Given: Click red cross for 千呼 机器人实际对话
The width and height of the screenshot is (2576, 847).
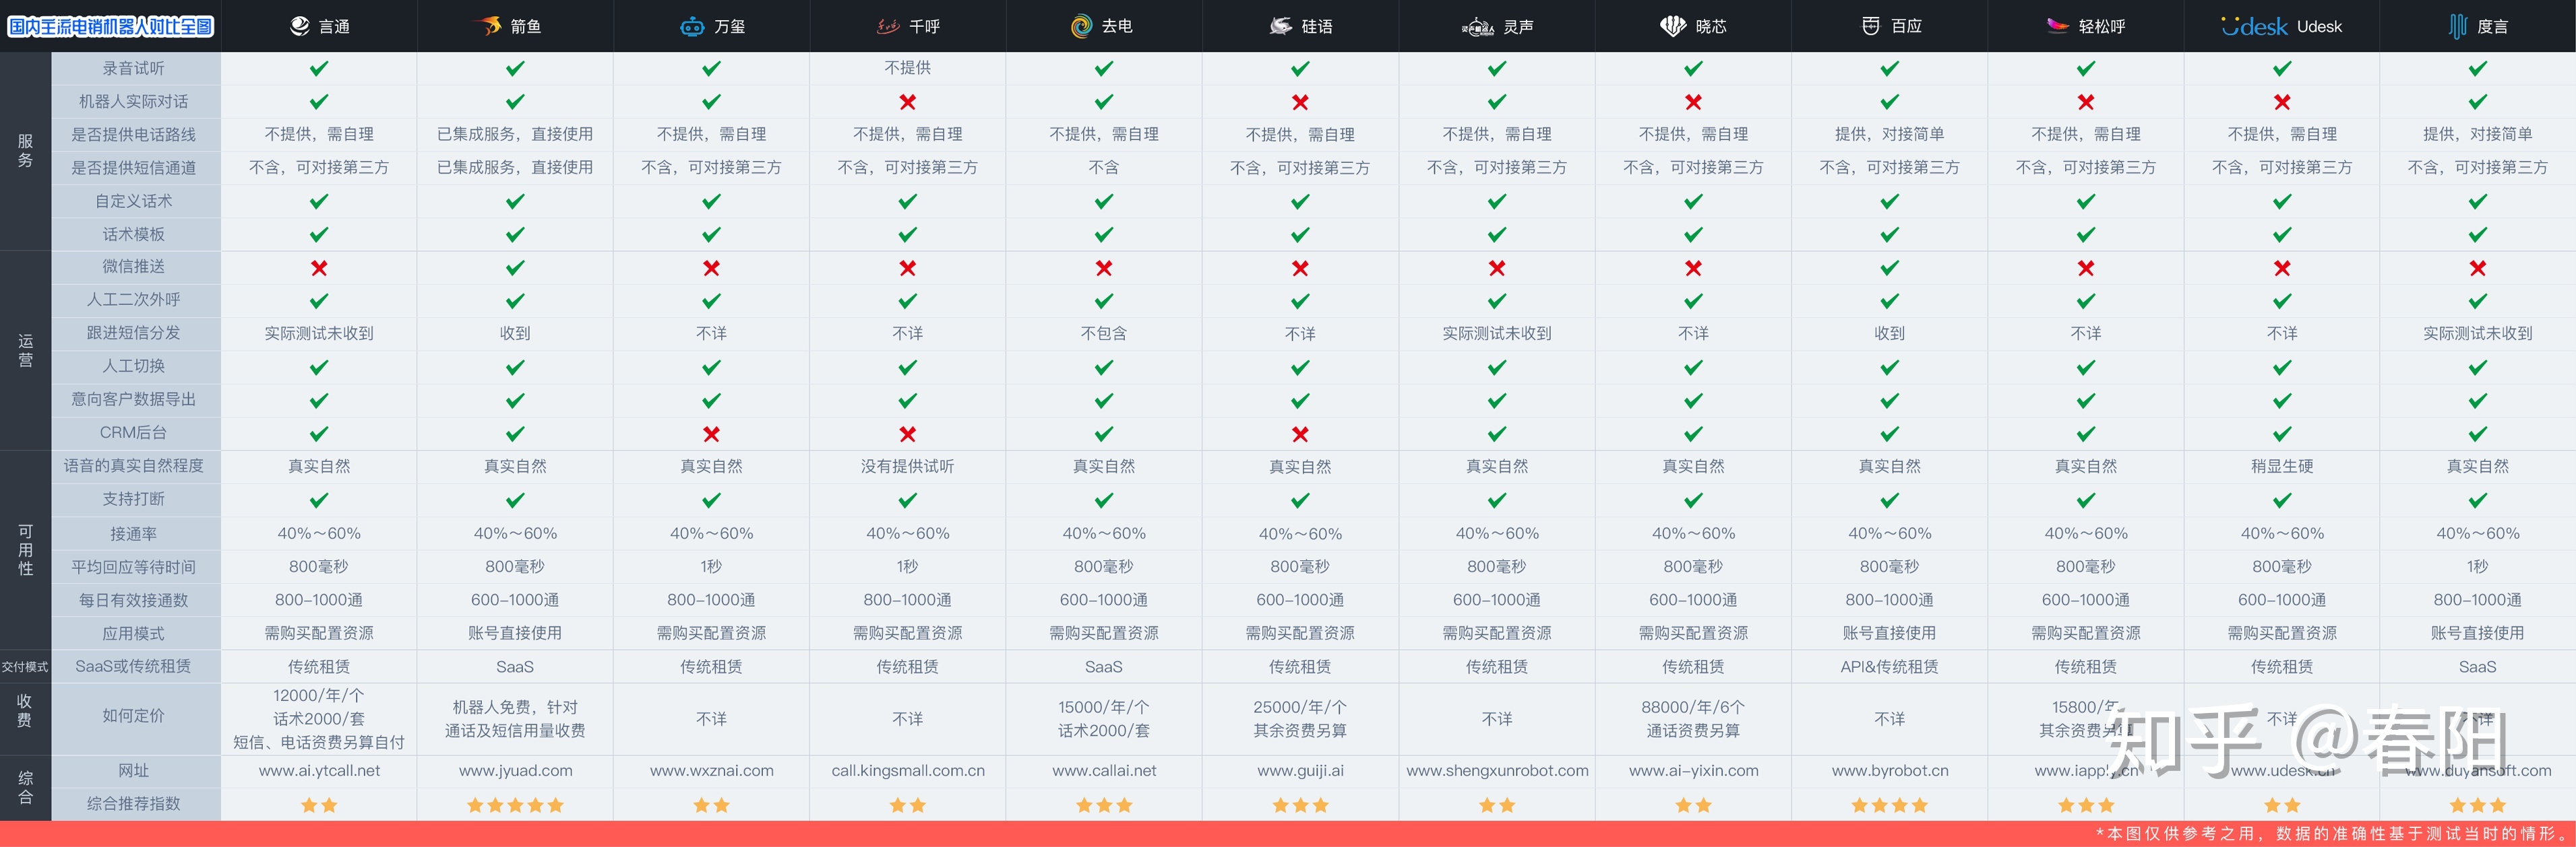Looking at the screenshot, I should tap(907, 102).
